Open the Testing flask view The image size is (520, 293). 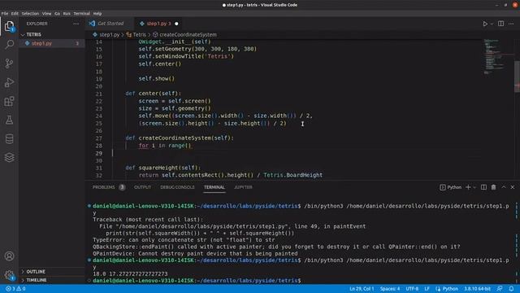click(9, 120)
